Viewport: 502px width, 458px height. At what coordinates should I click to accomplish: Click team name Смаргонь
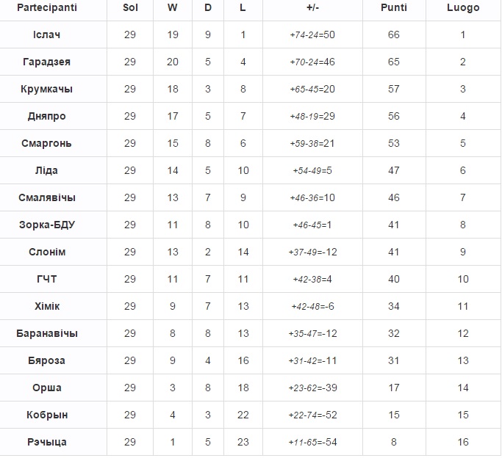click(x=46, y=144)
